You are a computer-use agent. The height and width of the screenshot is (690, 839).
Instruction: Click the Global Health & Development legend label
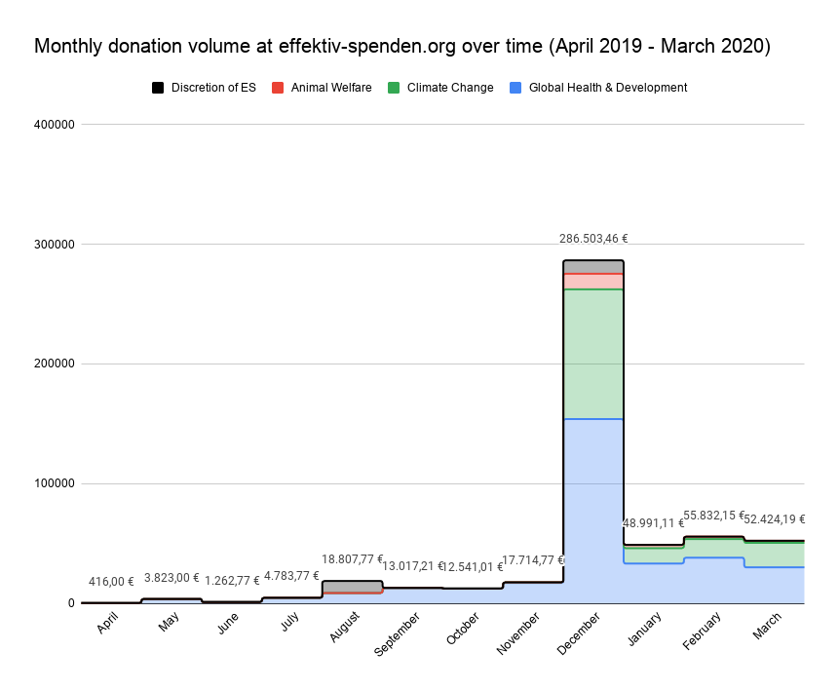click(x=607, y=88)
